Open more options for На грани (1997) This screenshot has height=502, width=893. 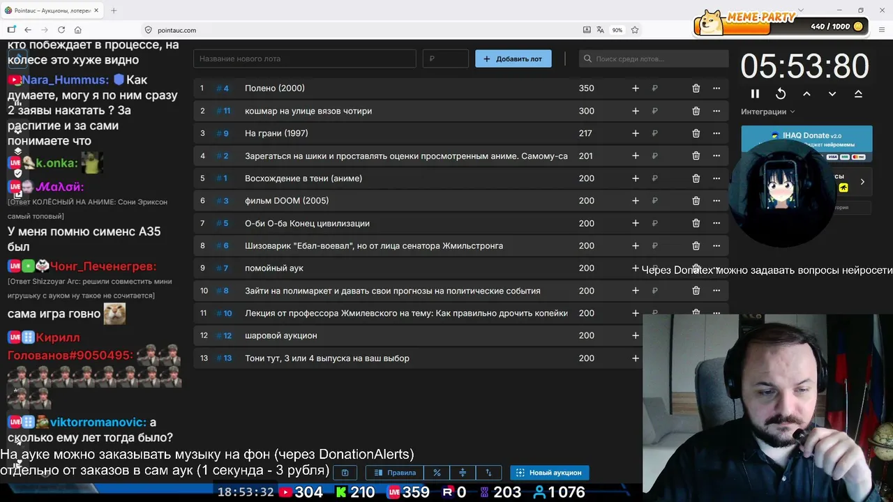pos(716,133)
